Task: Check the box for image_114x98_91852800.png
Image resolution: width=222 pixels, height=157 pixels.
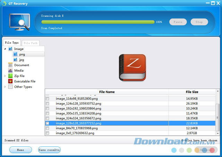Action: (x=48, y=99)
